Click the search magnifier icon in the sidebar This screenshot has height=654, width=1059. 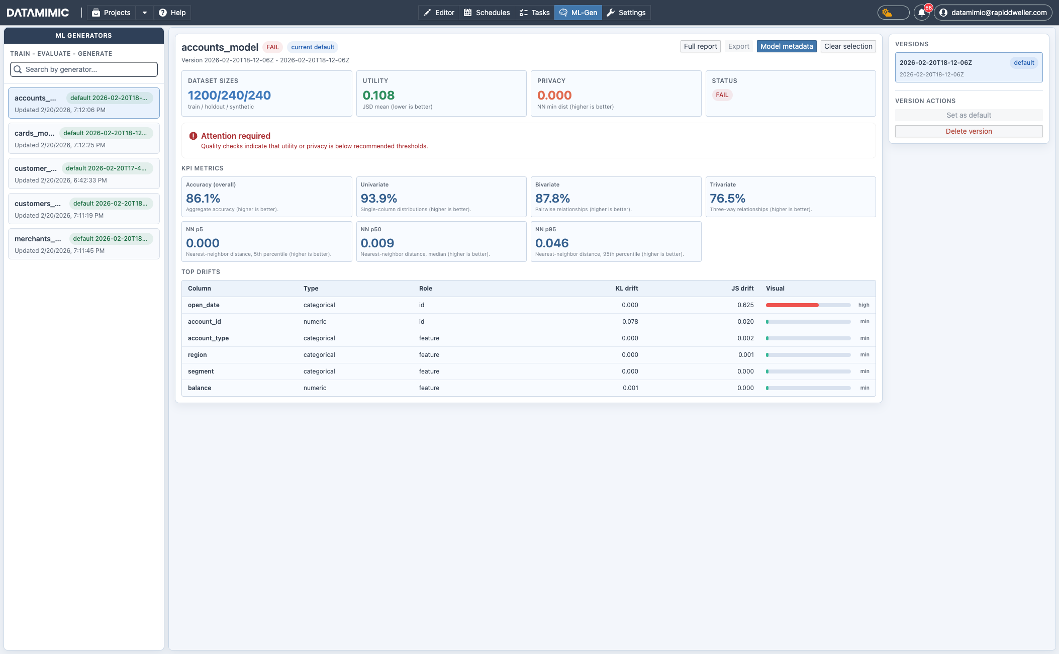tap(18, 69)
